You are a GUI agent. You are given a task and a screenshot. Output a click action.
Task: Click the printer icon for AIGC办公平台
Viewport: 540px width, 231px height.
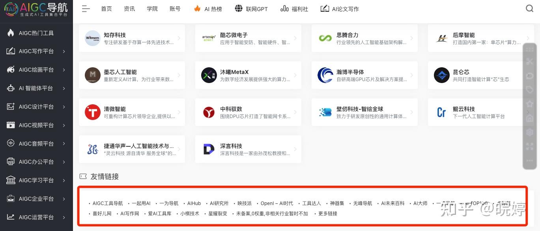[x=11, y=162]
